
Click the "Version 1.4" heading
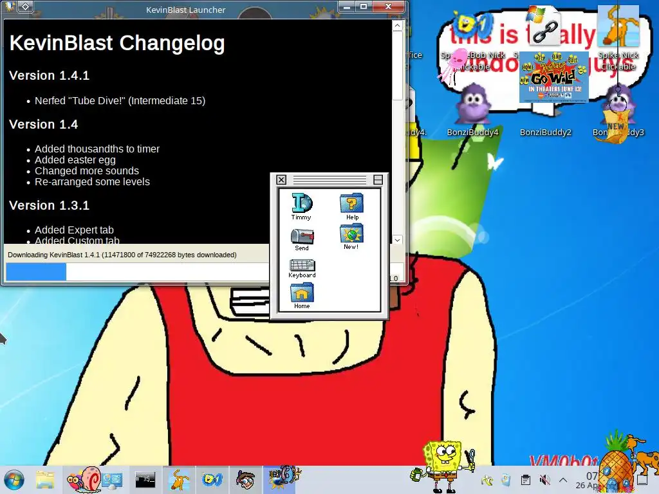point(43,124)
